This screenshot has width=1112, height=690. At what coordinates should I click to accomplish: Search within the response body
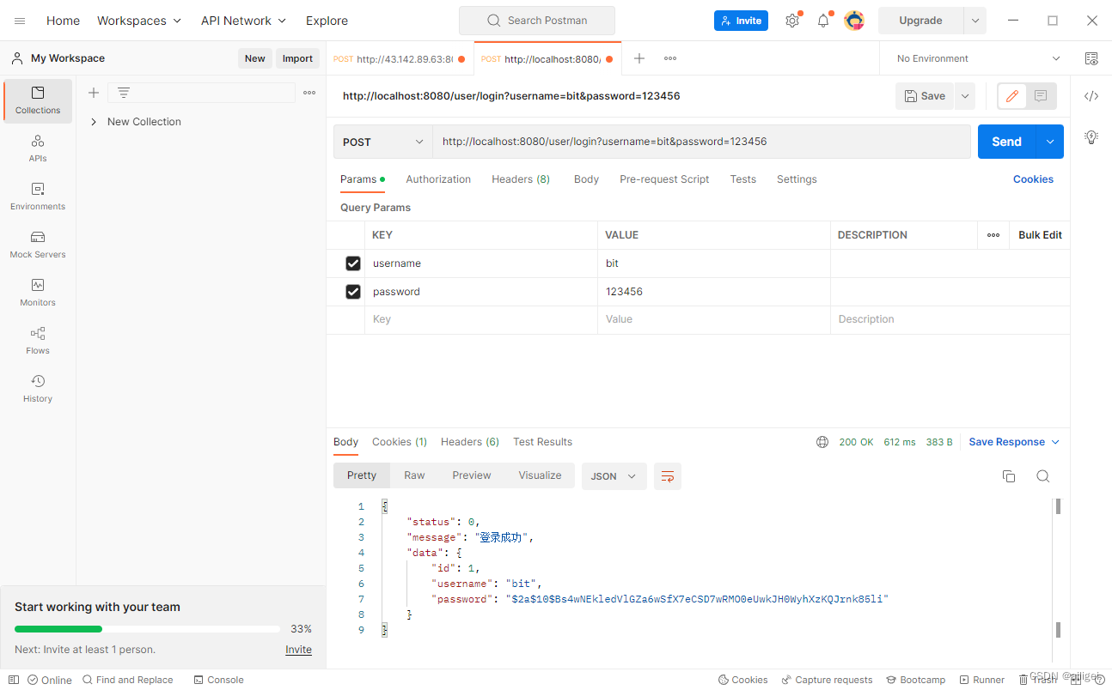click(x=1042, y=476)
